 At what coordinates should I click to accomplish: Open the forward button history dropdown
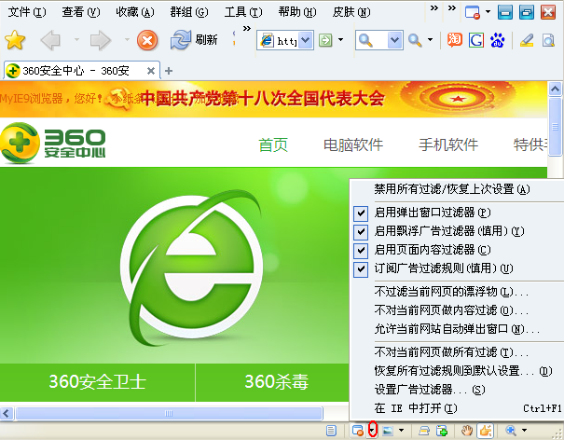pos(127,39)
